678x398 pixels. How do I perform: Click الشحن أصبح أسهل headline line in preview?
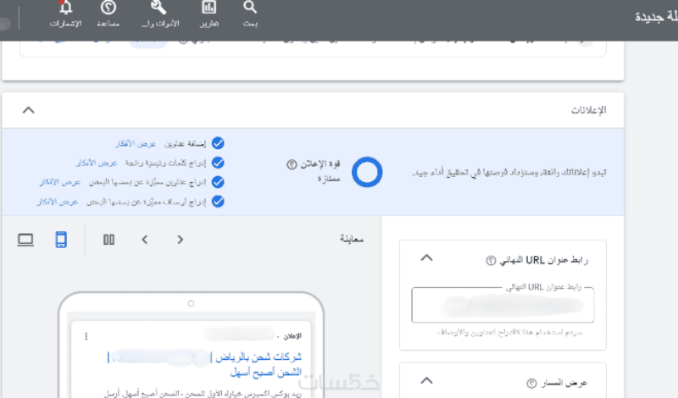(266, 372)
